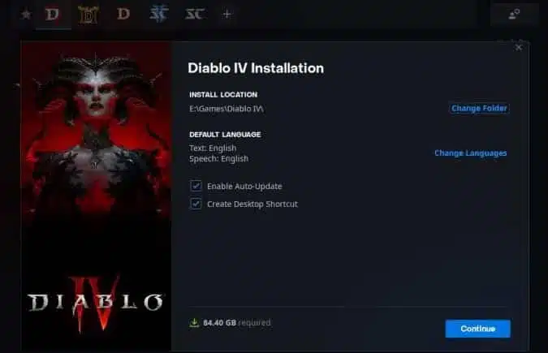Close the Diablo IV Installation dialog

pos(519,48)
